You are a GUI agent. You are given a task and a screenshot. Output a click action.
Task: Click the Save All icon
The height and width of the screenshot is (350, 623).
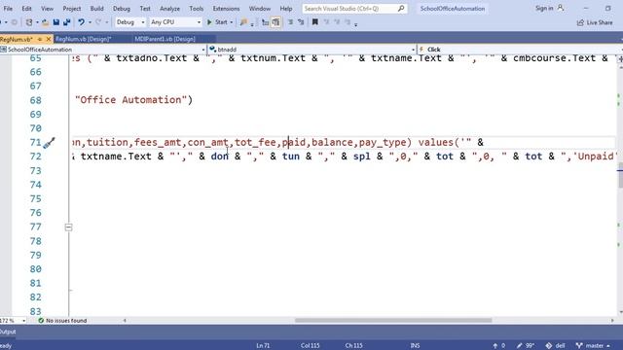66,22
